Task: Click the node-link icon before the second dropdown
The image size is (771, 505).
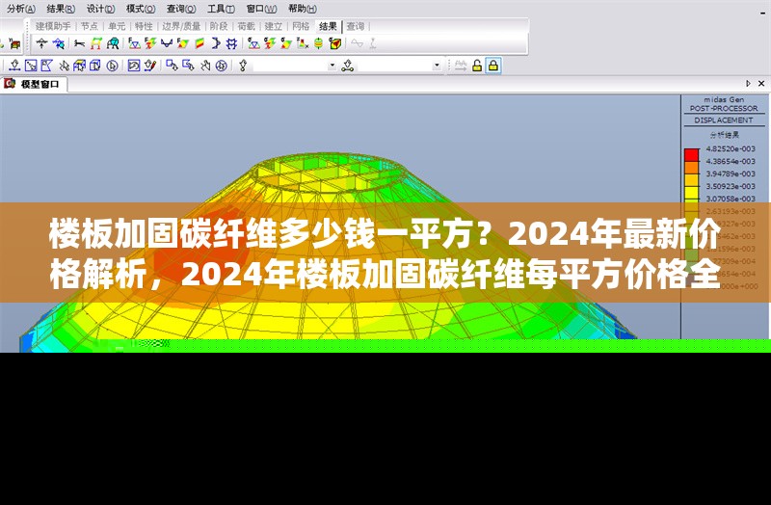Action: coord(348,66)
